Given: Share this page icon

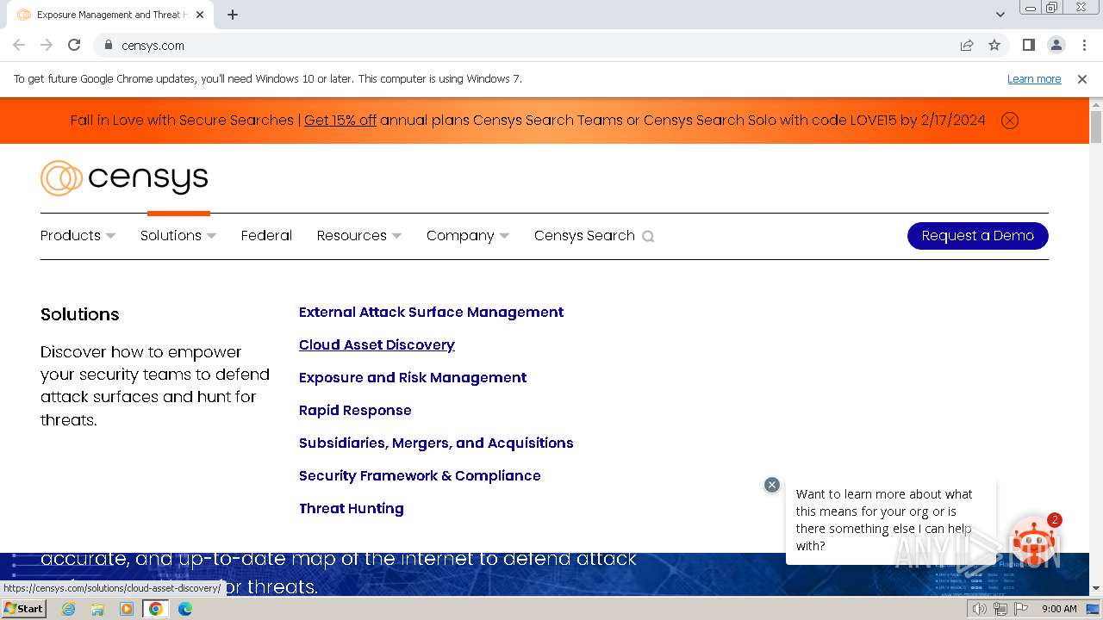Looking at the screenshot, I should click(x=967, y=45).
